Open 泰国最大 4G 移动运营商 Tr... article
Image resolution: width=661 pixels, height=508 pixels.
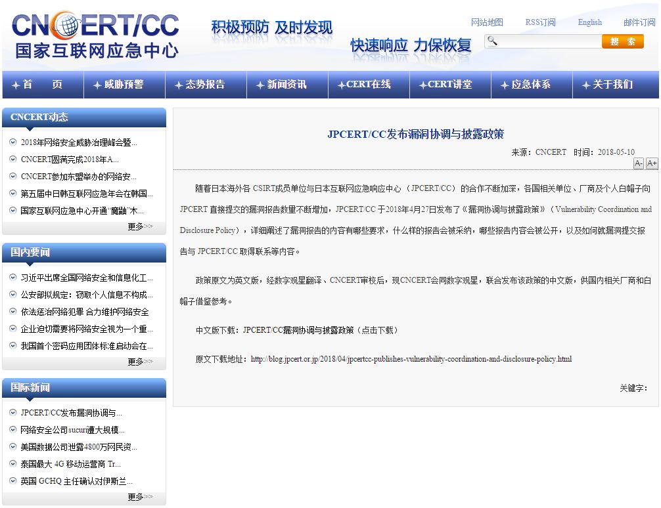click(x=71, y=464)
